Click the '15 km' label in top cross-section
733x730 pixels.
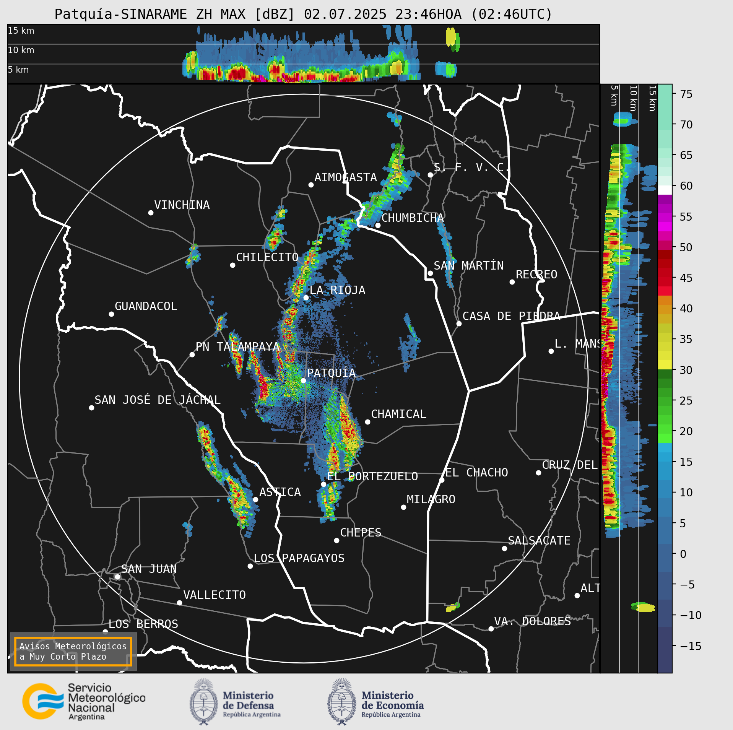tap(21, 31)
